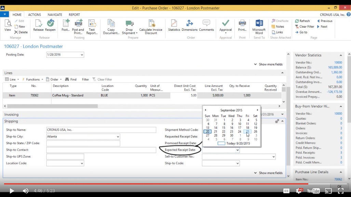Click Notes in Show Attached group
The width and height of the screenshot is (351, 197).
coord(278,27)
